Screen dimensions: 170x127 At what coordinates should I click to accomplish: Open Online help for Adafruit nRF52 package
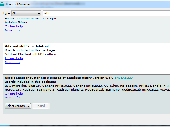point(14,58)
